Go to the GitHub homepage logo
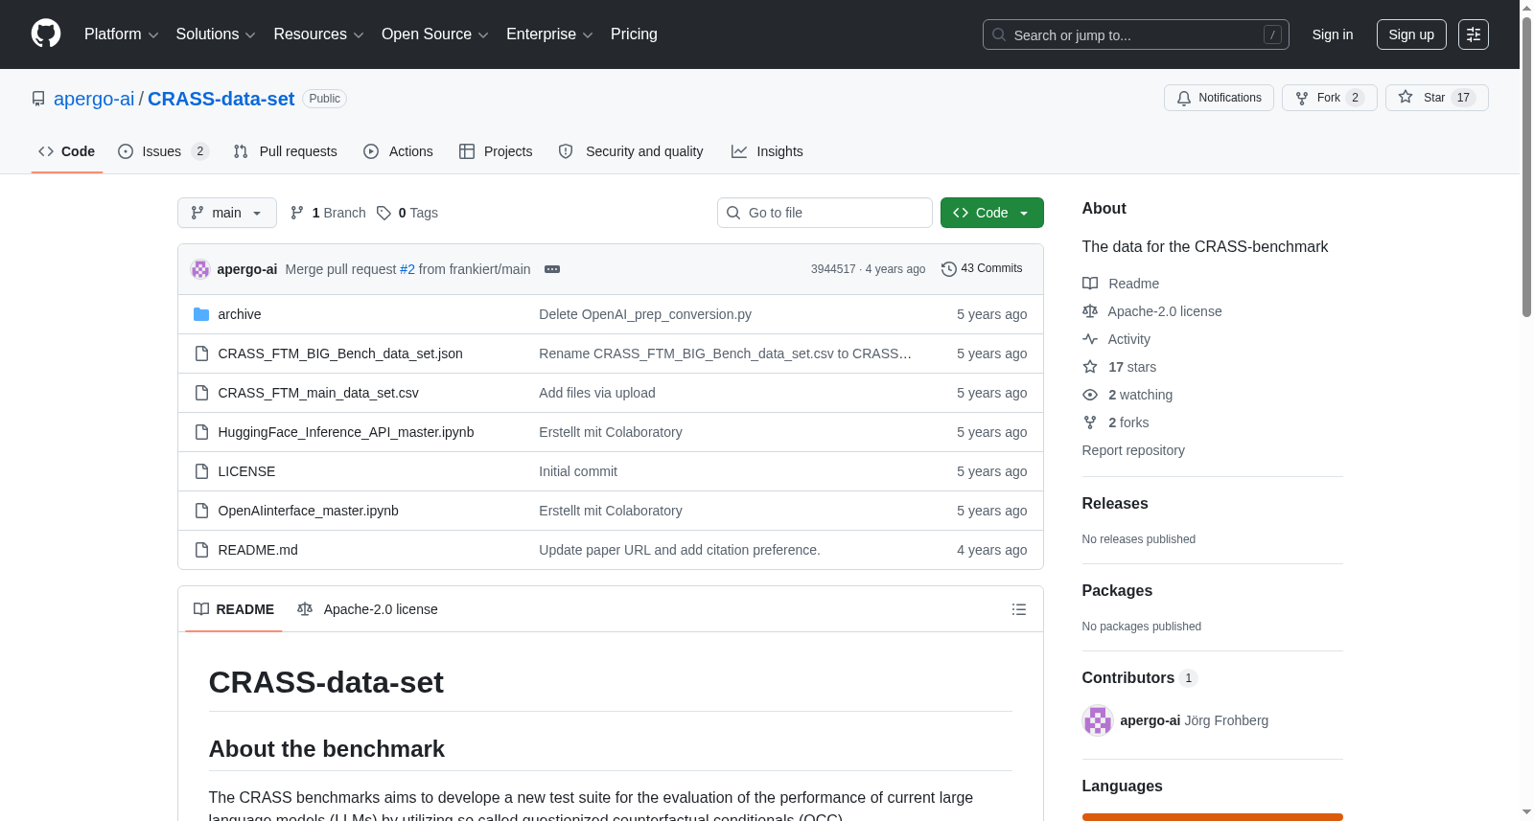The image size is (1534, 821). tap(46, 34)
